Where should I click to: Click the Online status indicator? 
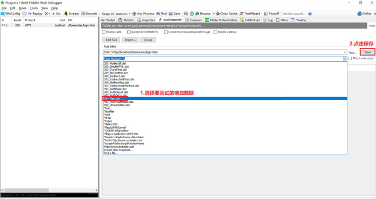[364, 14]
